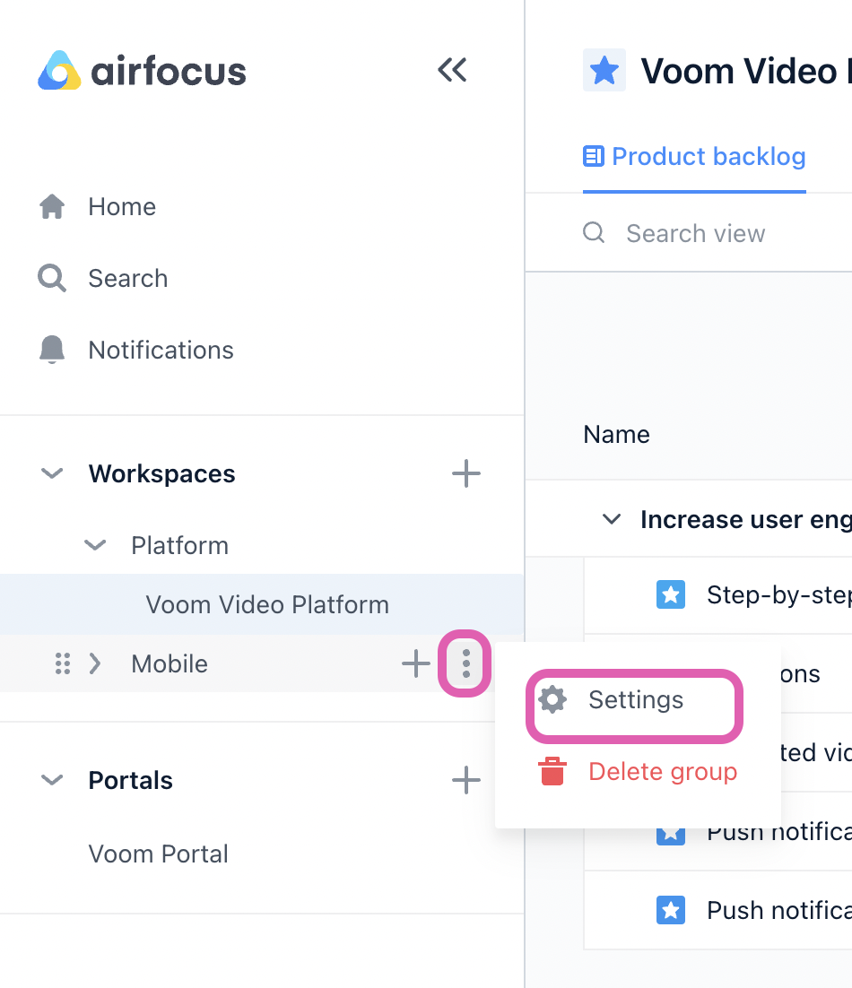Click the Search magnifier icon in sidebar
This screenshot has width=852, height=988.
point(52,278)
